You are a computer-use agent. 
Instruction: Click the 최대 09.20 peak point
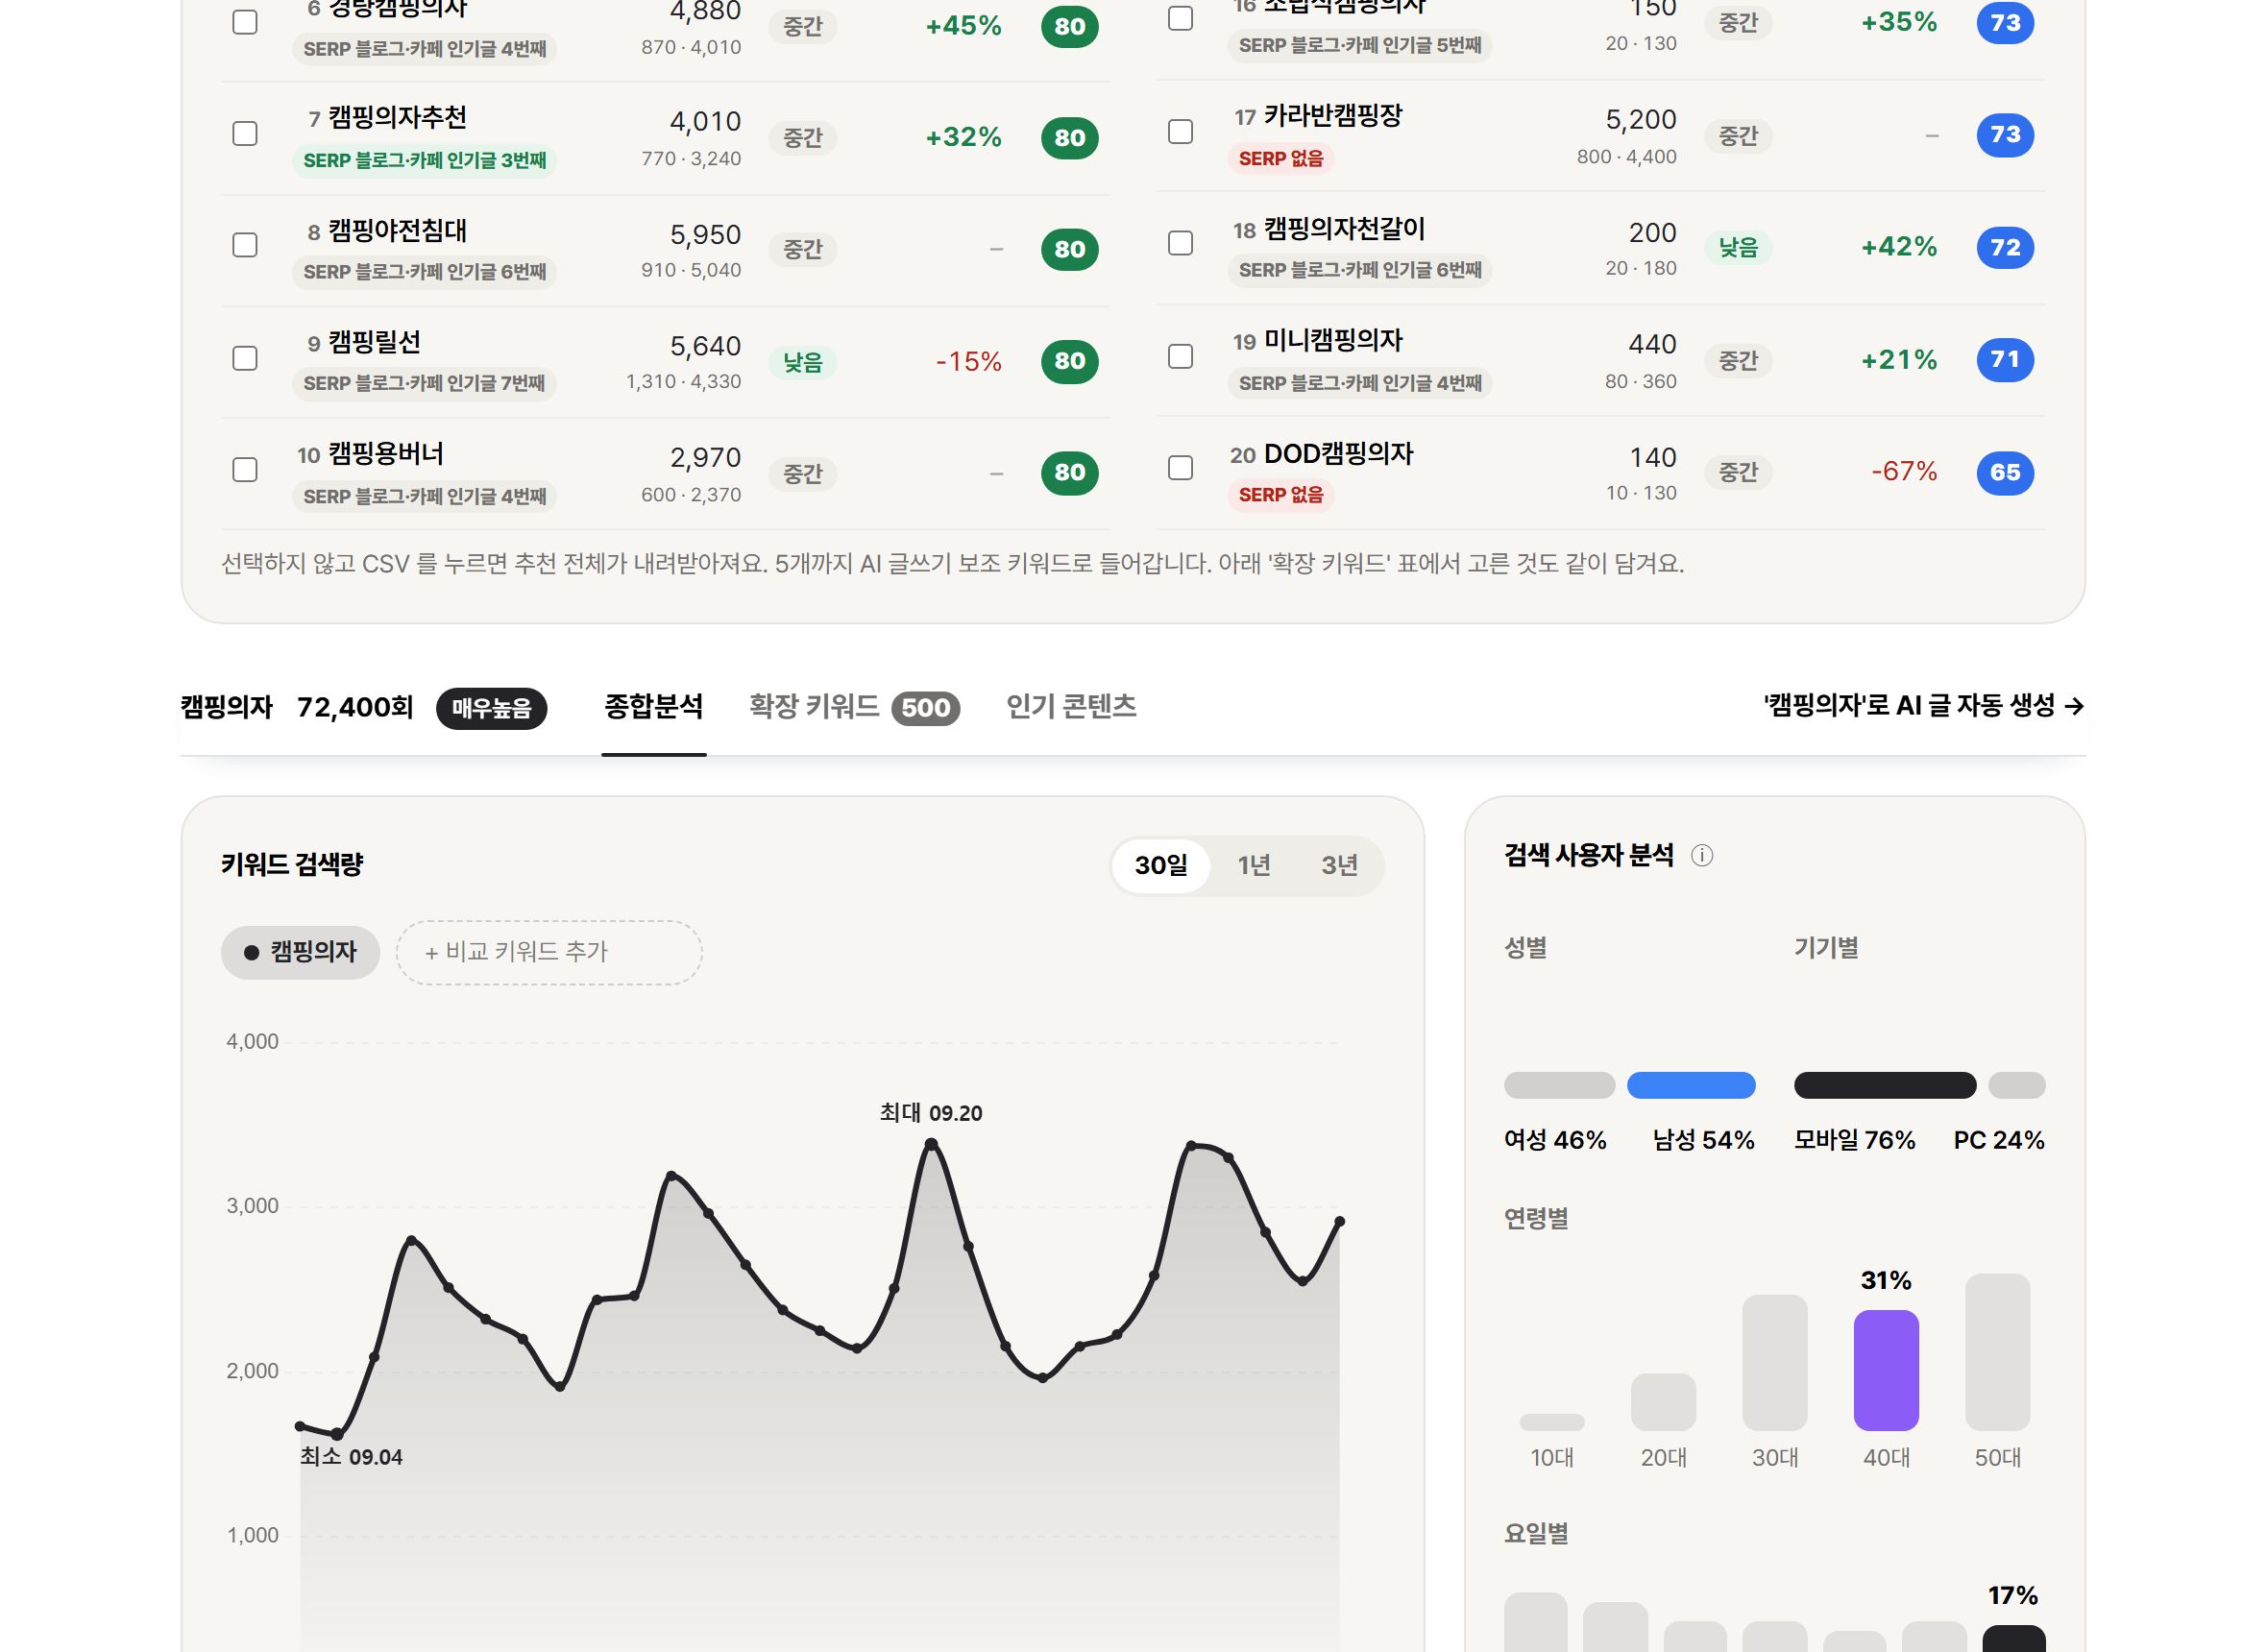931,1145
